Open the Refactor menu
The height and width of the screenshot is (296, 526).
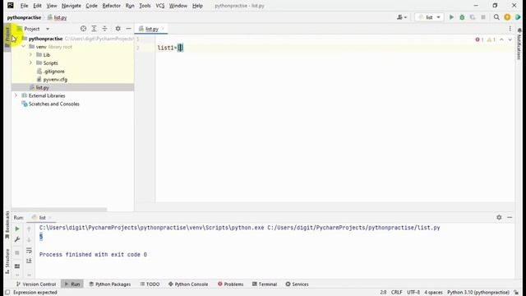[112, 6]
